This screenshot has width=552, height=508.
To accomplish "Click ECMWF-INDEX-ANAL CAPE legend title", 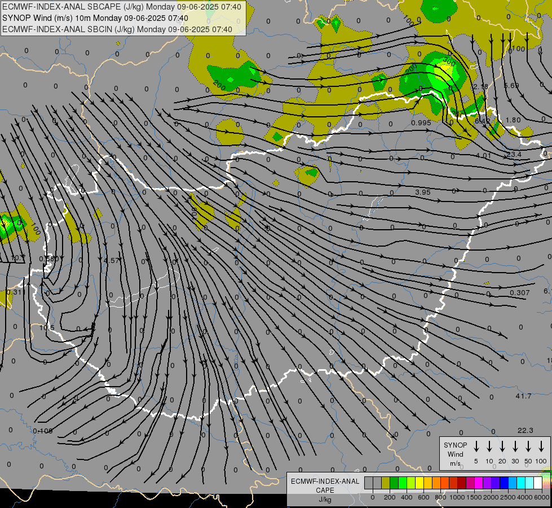I will click(x=325, y=485).
